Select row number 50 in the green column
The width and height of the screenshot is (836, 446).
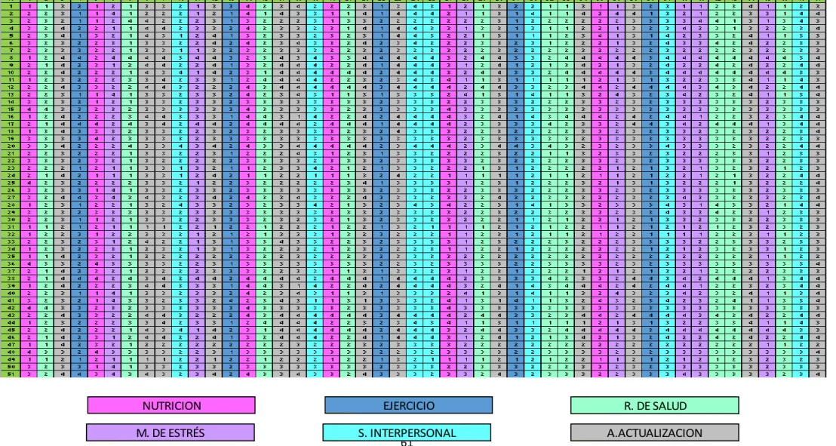(11, 367)
